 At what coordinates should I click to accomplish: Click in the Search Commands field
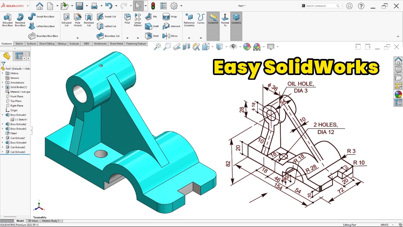[322, 6]
